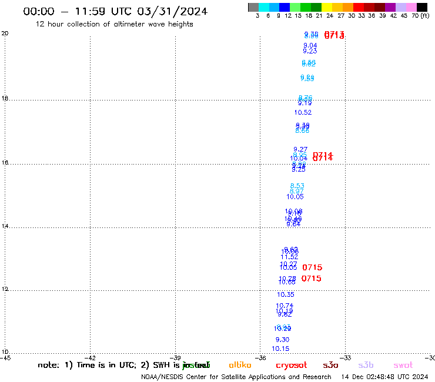The height and width of the screenshot is (382, 435).
Task: Select the light green swatch near label 15
Action: pos(295,7)
